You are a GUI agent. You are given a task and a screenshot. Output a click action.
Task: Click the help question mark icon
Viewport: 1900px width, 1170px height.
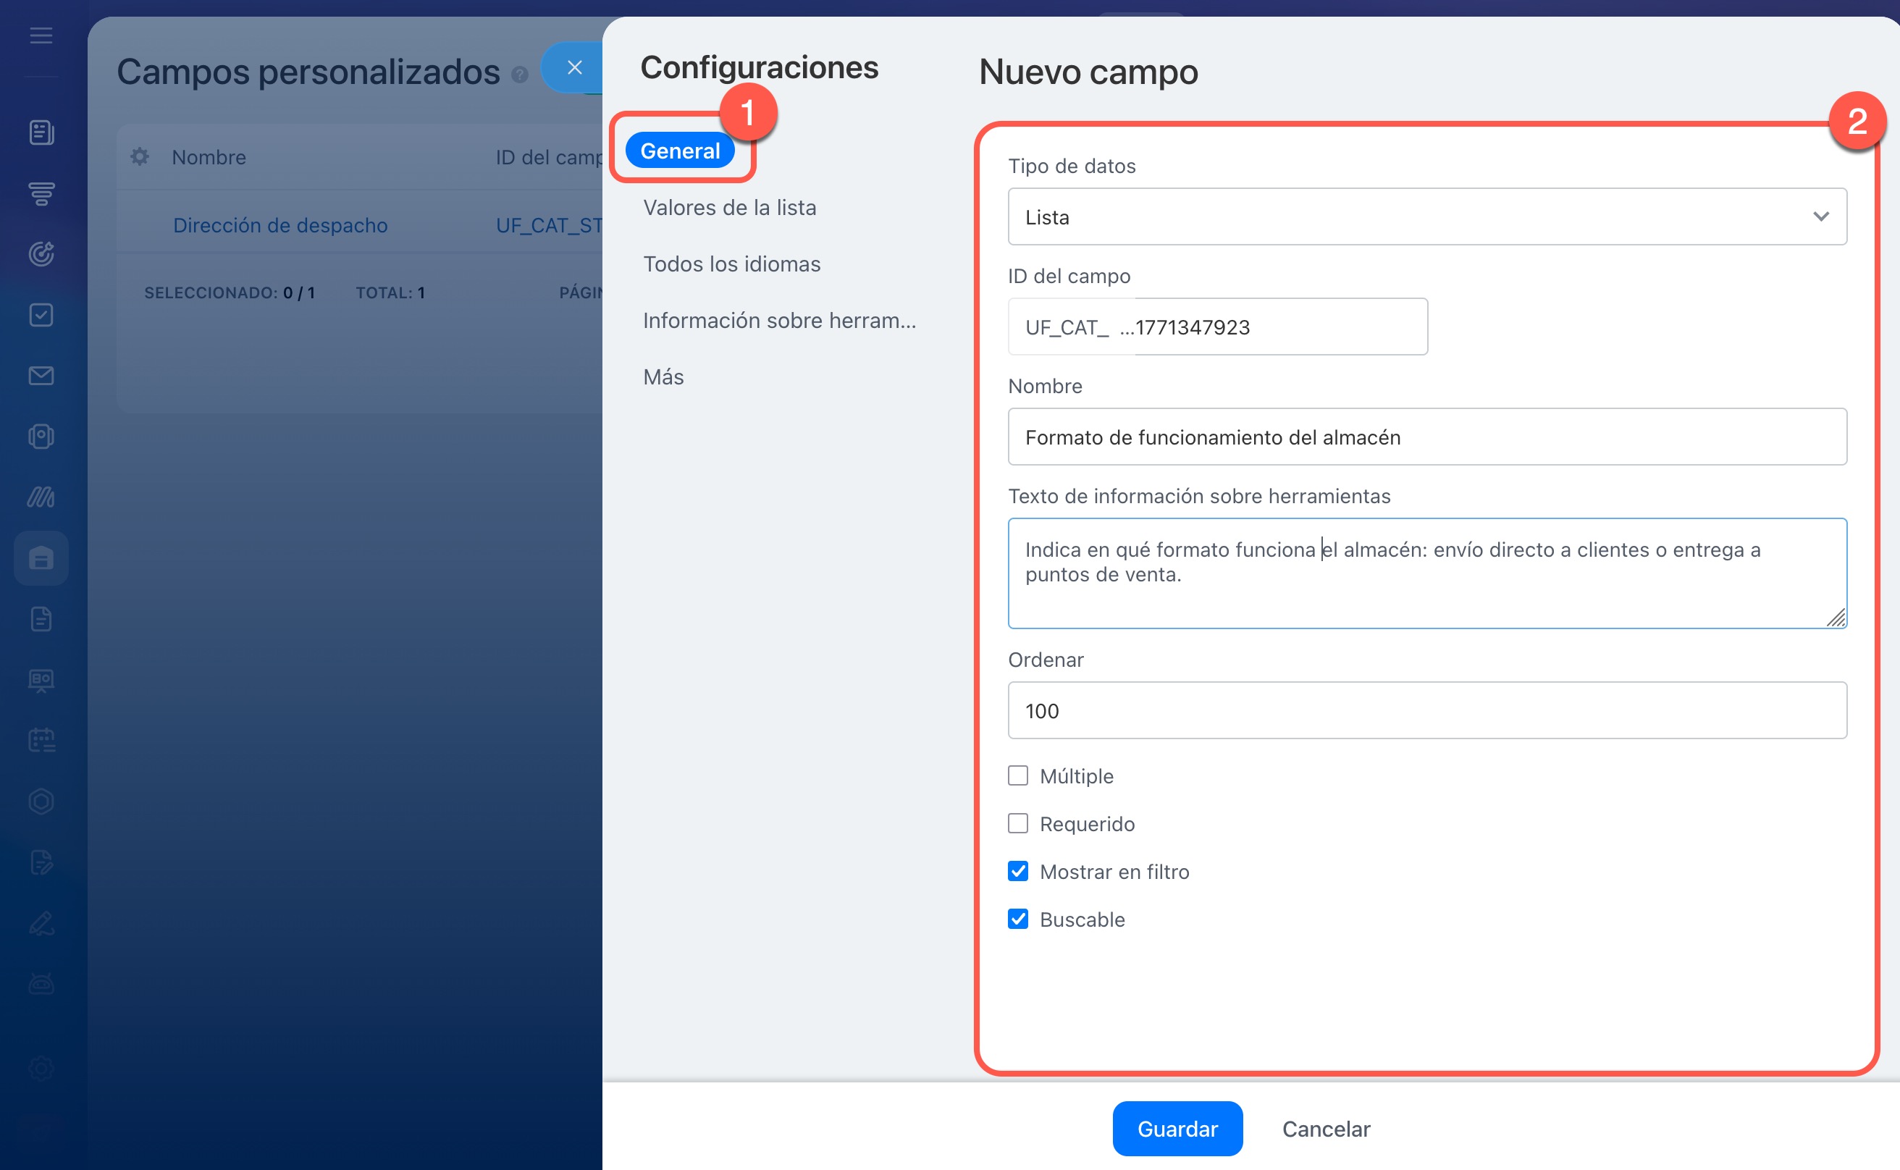[520, 75]
